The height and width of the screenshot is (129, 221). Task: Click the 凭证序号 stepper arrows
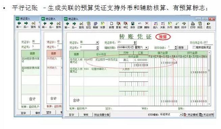(135, 43)
